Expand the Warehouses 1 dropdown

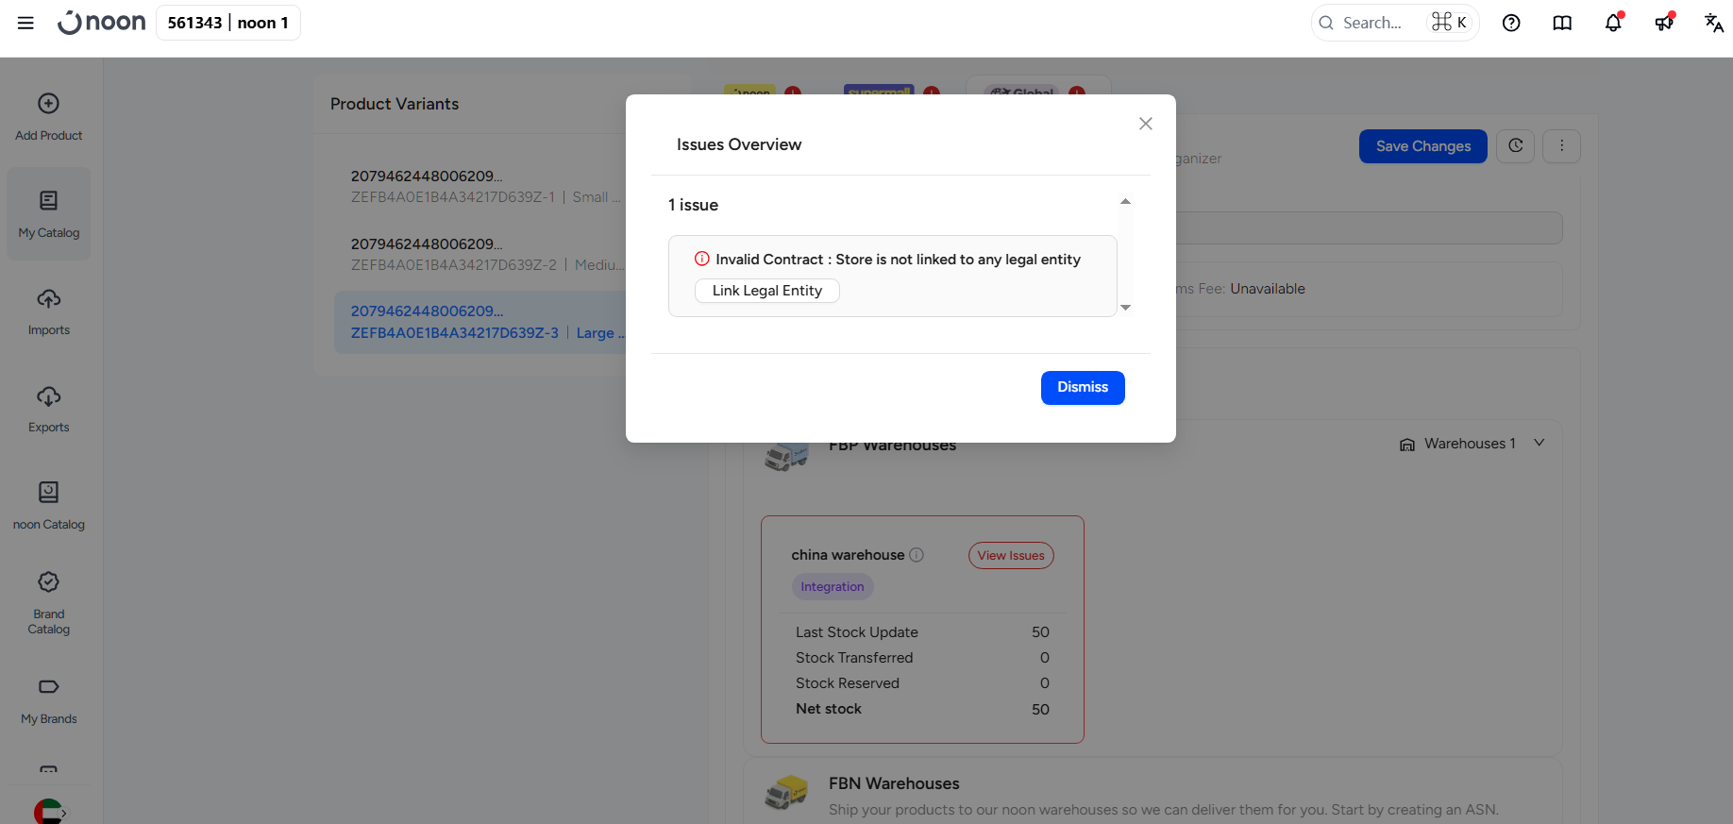(x=1472, y=444)
